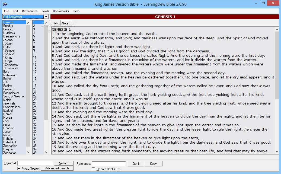Click the EveningDew Bible app icon in title bar
This screenshot has width=281, height=174.
coord(5,4)
